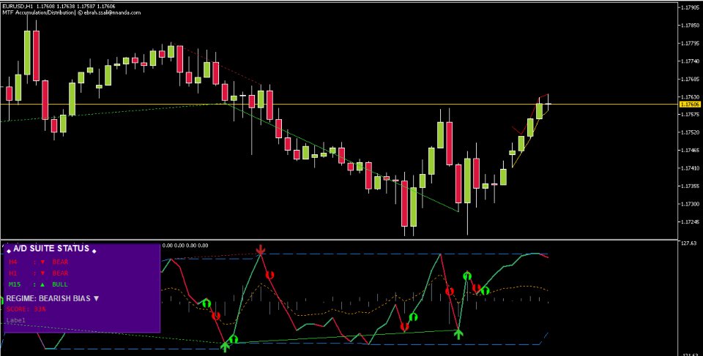Click the 1.17685 price axis label
703x356 pixels.
(692, 79)
